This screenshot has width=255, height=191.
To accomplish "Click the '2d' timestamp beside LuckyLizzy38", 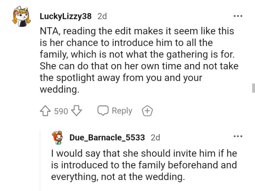I will 102,16.
